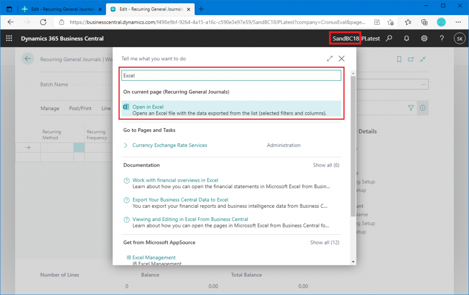This screenshot has height=295, width=469.
Task: Switch to the first Recurring General Journals tab
Action: pyautogui.click(x=62, y=9)
